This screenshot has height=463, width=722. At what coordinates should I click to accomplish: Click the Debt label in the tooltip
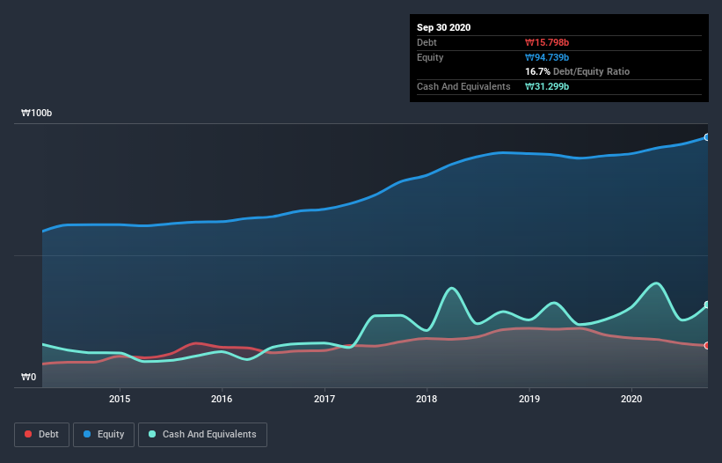427,42
